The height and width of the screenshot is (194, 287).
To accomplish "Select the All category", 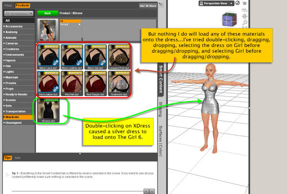I will coord(19,21).
